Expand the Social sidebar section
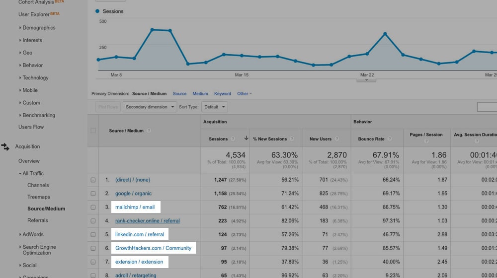Screen dimensions: 497x278 (27, 265)
